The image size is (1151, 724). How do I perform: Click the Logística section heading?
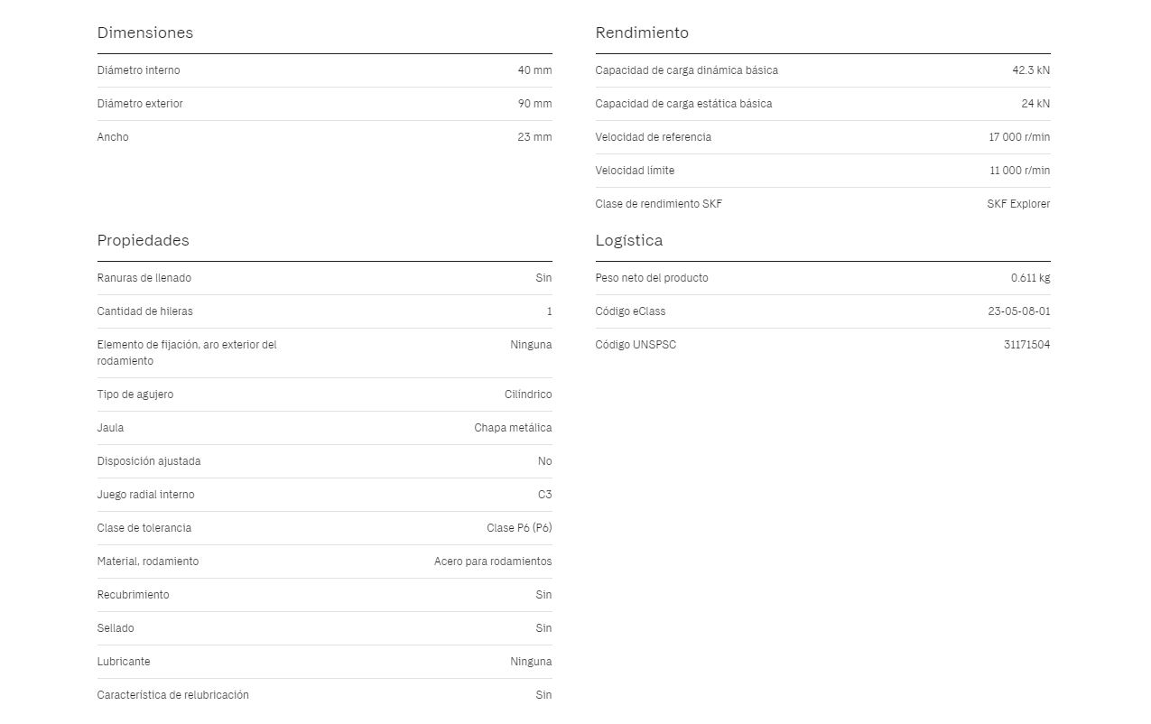click(629, 240)
